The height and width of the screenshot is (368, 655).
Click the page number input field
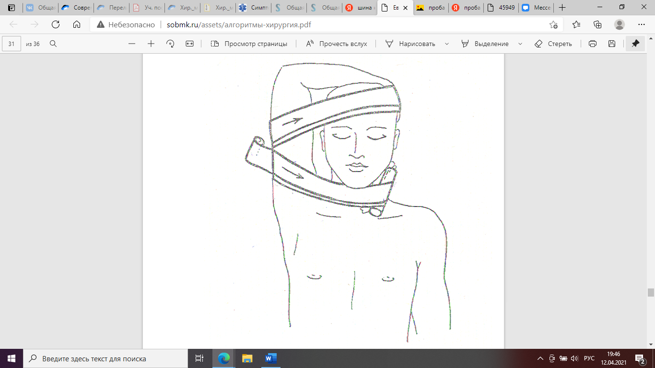coord(12,44)
